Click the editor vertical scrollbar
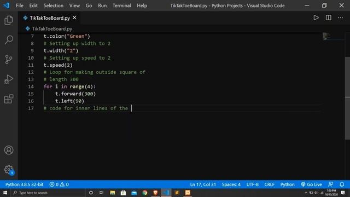The width and height of the screenshot is (350, 197). [348, 99]
